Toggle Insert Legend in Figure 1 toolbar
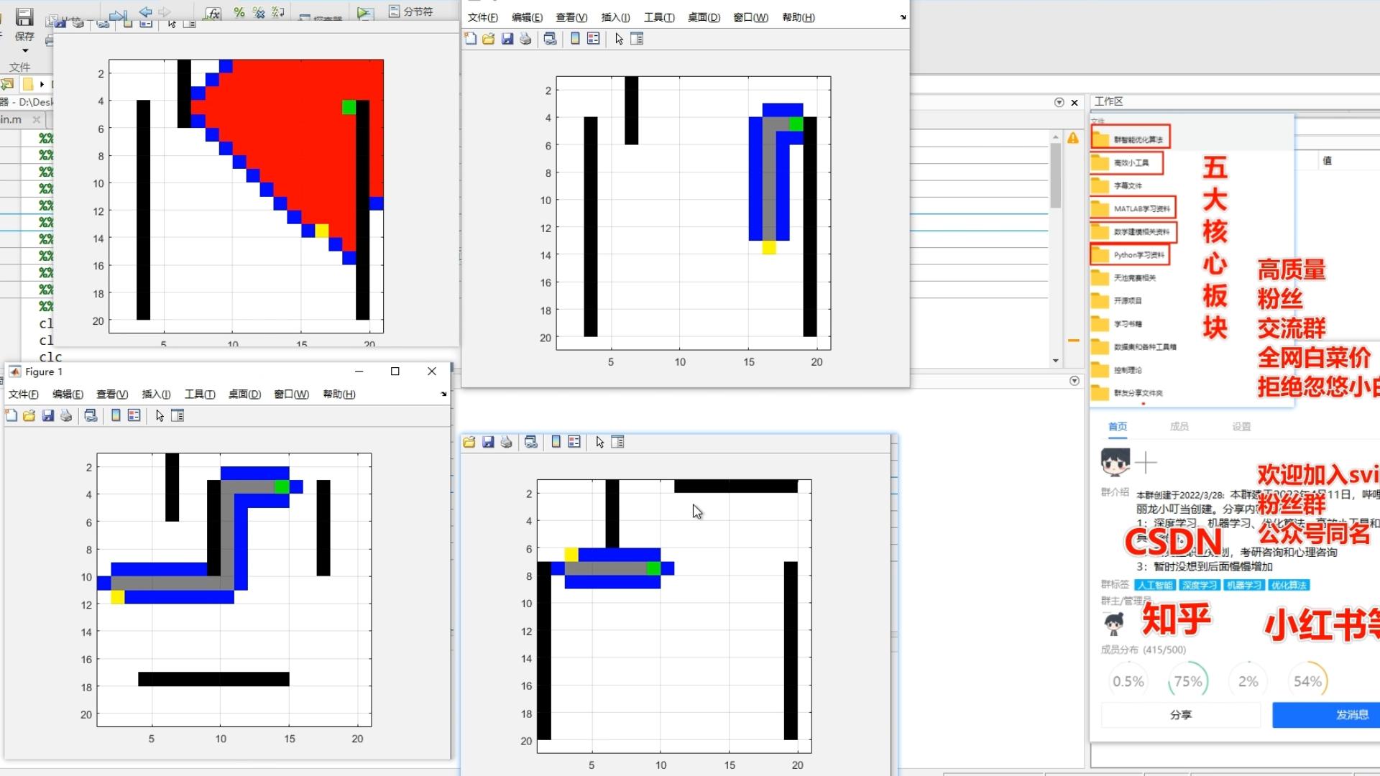The image size is (1380, 776). point(134,415)
